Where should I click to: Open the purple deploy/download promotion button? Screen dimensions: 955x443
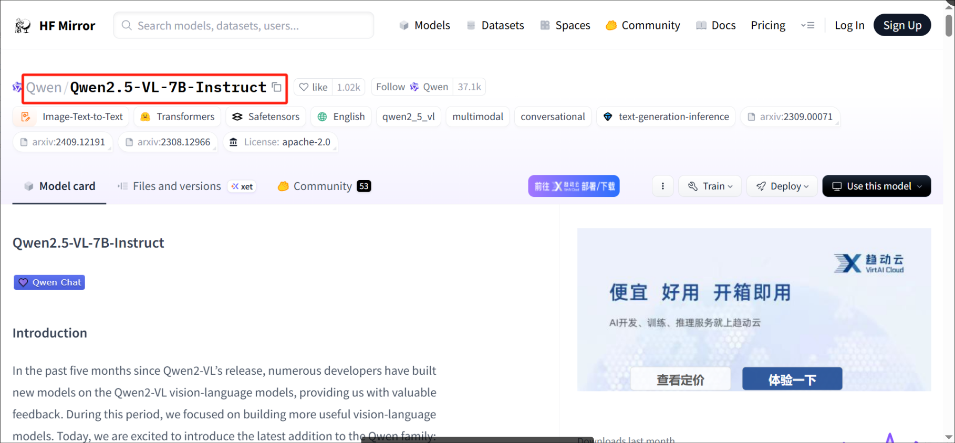click(574, 186)
